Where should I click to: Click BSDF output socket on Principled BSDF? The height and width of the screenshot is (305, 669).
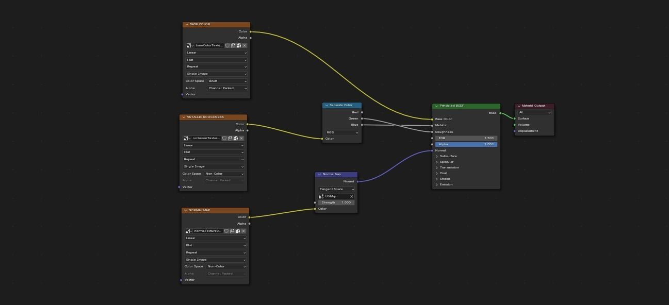coord(500,113)
